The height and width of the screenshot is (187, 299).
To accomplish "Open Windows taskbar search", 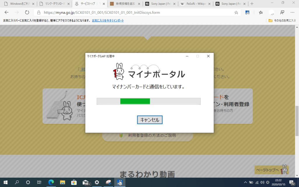I will tap(17, 182).
